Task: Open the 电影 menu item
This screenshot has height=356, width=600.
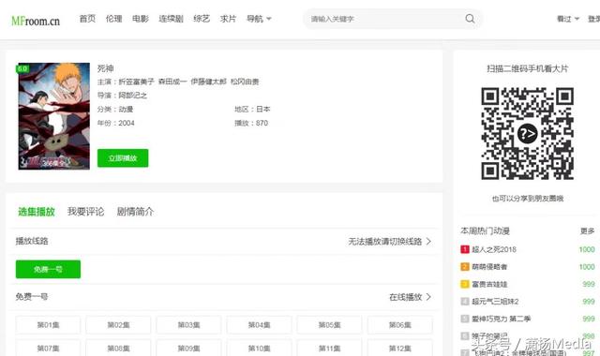Action: click(141, 19)
